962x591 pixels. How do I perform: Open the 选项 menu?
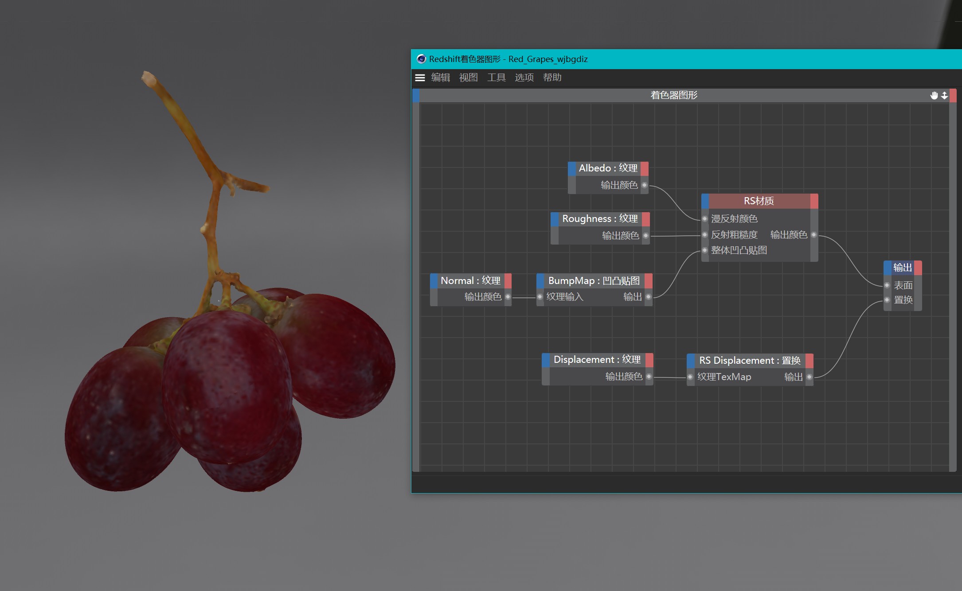tap(524, 78)
